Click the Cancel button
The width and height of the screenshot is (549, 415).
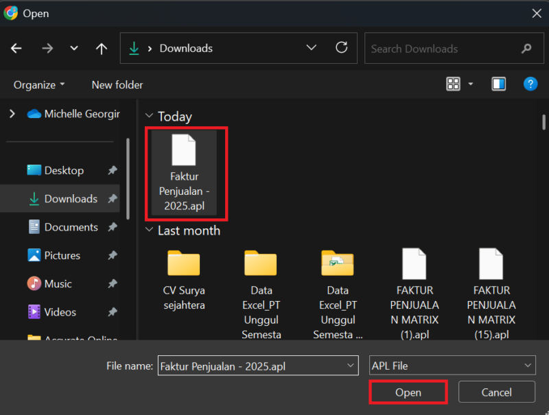496,392
